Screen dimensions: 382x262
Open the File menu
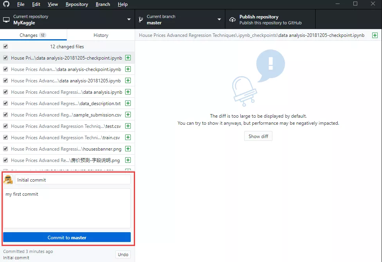coord(21,4)
